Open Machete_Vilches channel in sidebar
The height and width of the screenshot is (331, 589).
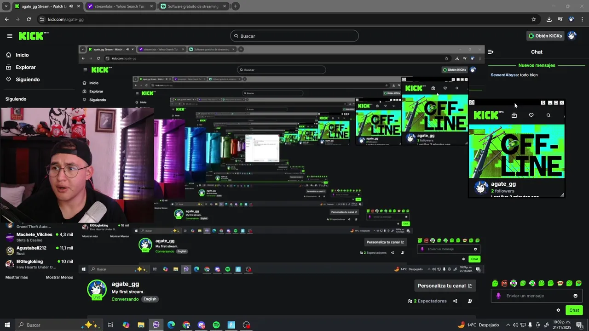coord(39,237)
